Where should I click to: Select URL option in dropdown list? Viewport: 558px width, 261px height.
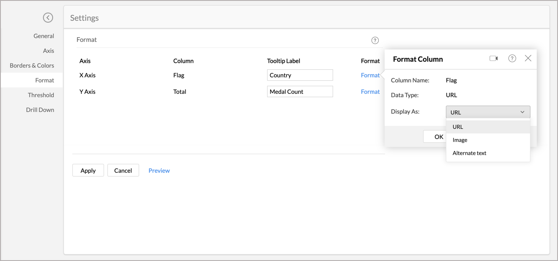(x=458, y=127)
